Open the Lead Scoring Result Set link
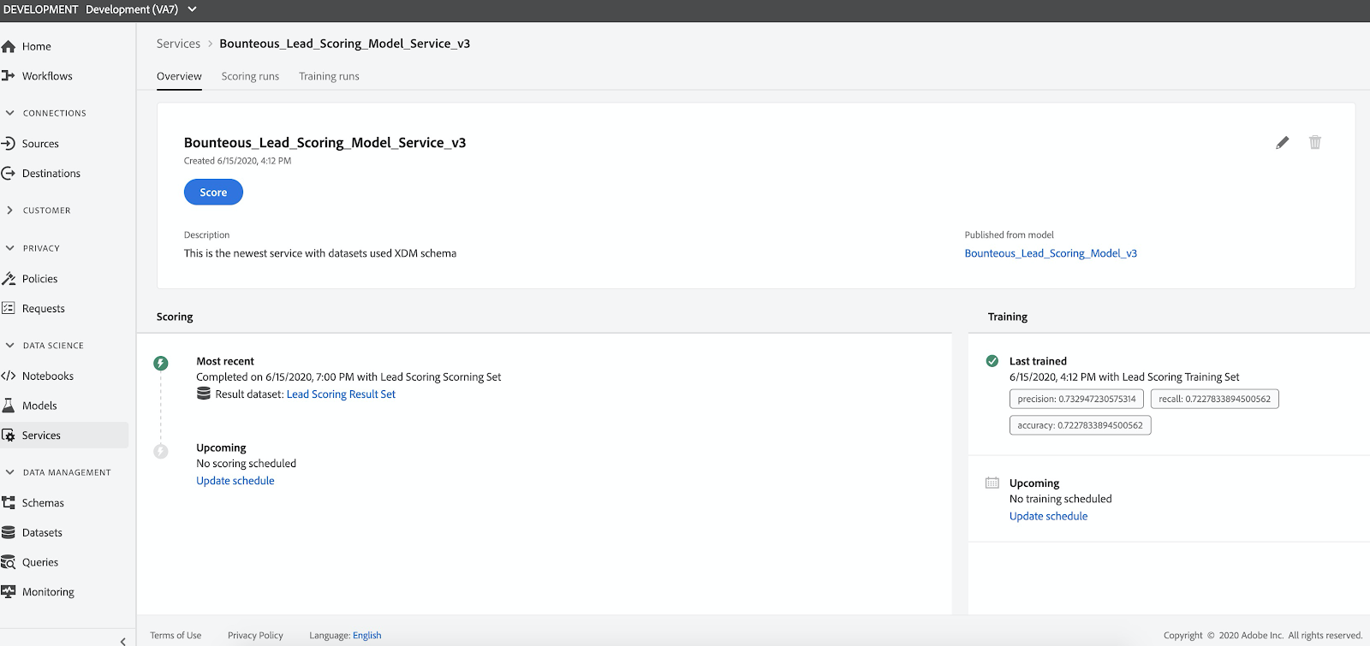The image size is (1370, 646). coord(341,394)
